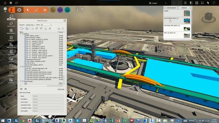
Task: Collapse the Buildings group in Data Sources
Action: point(21,34)
